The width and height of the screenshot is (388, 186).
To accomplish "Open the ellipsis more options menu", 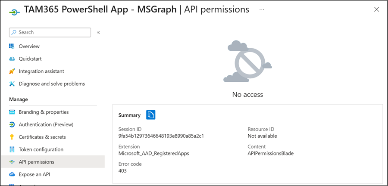I will (262, 9).
